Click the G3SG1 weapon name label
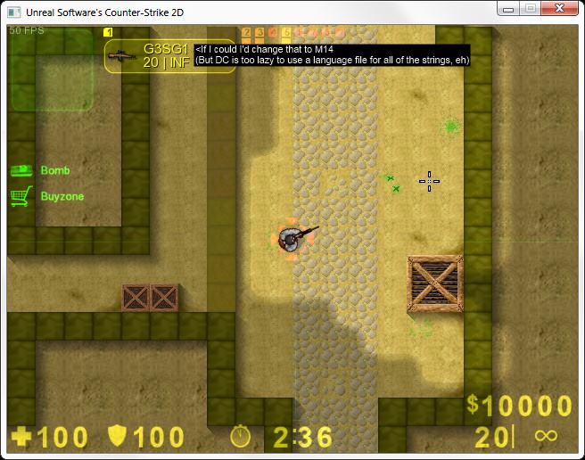Image resolution: width=585 pixels, height=460 pixels. click(166, 49)
